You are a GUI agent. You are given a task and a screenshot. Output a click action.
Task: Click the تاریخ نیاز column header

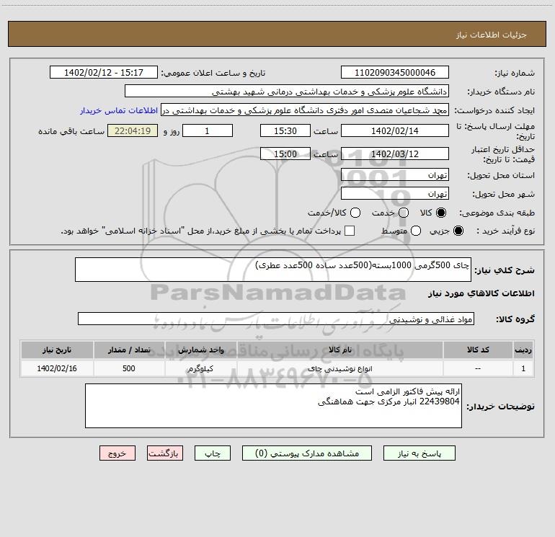click(57, 350)
